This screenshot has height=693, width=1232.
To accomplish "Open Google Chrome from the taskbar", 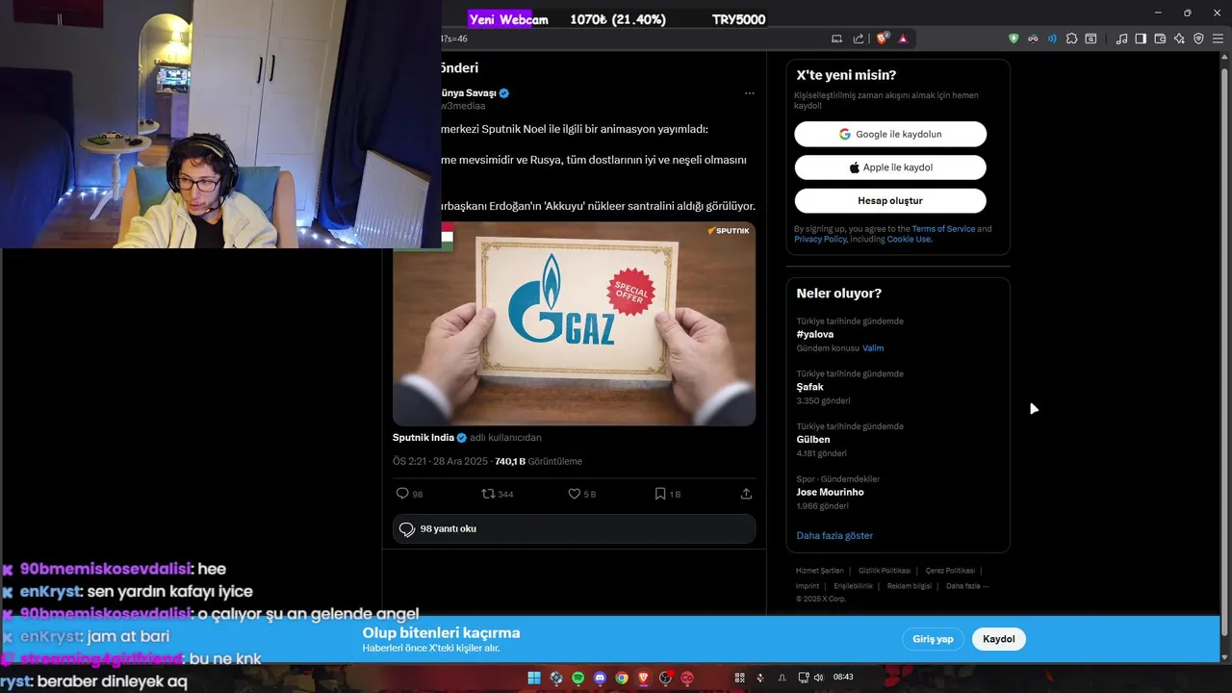I will 622,678.
